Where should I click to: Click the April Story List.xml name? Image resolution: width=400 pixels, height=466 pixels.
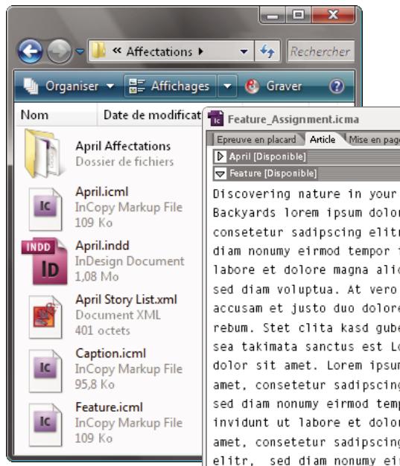point(127,299)
